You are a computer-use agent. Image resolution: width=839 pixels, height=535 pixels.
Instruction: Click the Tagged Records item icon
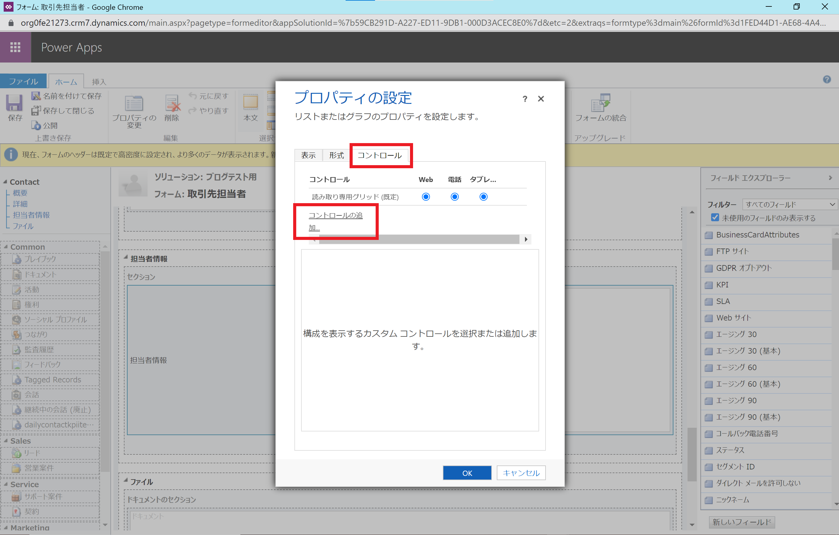tap(17, 379)
